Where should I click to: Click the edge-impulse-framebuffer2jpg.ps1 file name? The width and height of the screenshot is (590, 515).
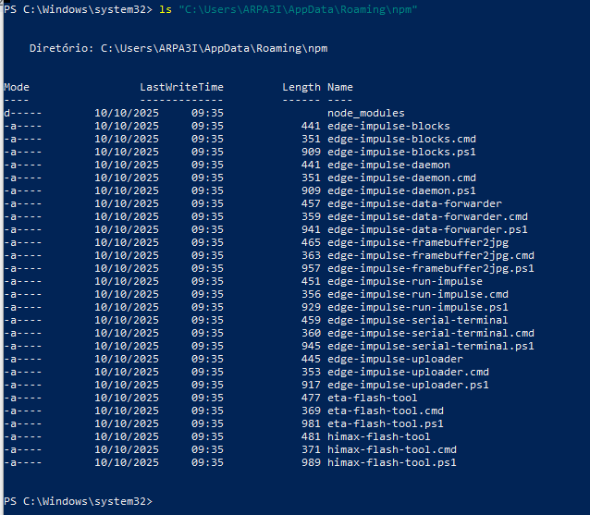pos(431,268)
